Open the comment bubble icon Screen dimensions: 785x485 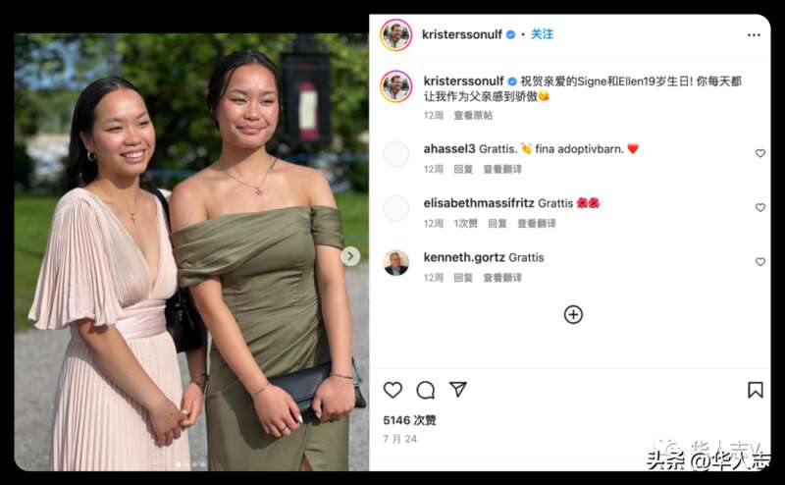click(x=426, y=390)
